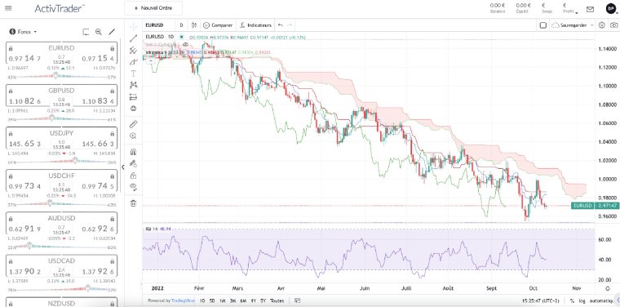Select the 6M range tab

click(x=244, y=300)
